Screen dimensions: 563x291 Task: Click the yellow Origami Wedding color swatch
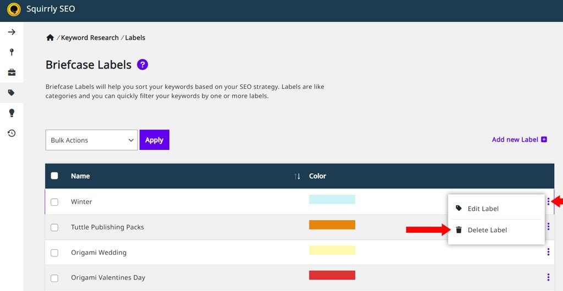coord(332,250)
